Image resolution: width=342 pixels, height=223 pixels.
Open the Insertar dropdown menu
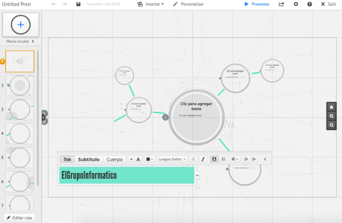pyautogui.click(x=151, y=4)
